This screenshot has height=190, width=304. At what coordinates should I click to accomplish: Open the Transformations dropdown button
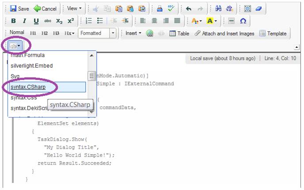pos(15,46)
